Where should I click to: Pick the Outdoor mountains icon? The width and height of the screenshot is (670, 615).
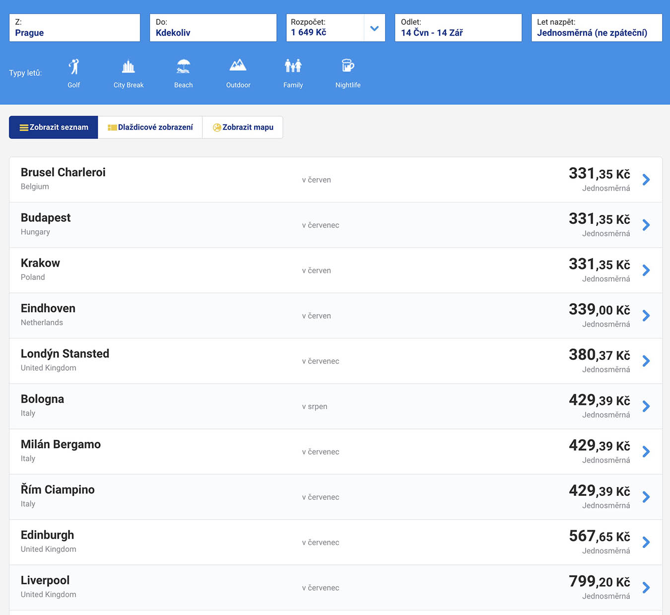(x=238, y=65)
